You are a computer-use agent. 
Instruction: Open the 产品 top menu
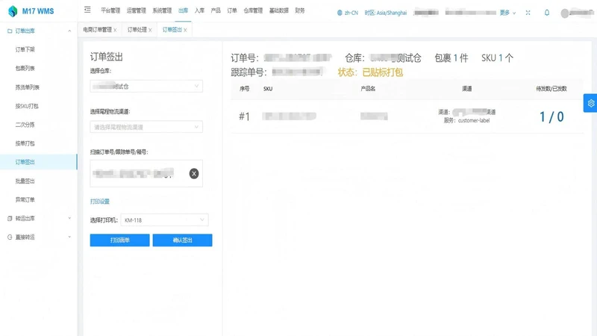point(216,10)
